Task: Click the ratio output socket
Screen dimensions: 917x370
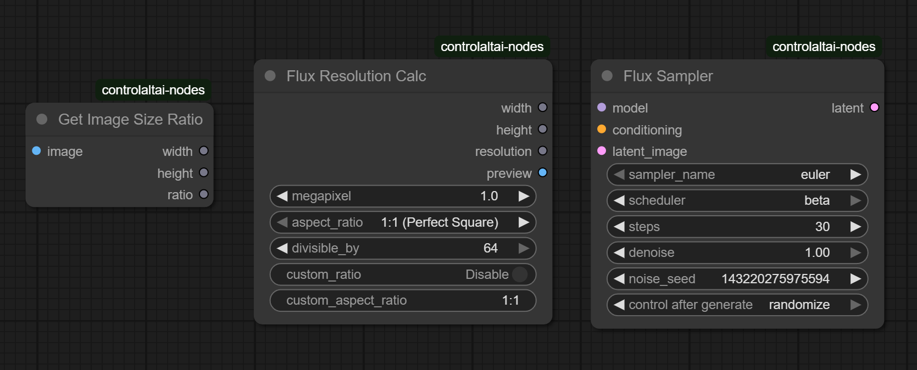Action: [x=204, y=194]
